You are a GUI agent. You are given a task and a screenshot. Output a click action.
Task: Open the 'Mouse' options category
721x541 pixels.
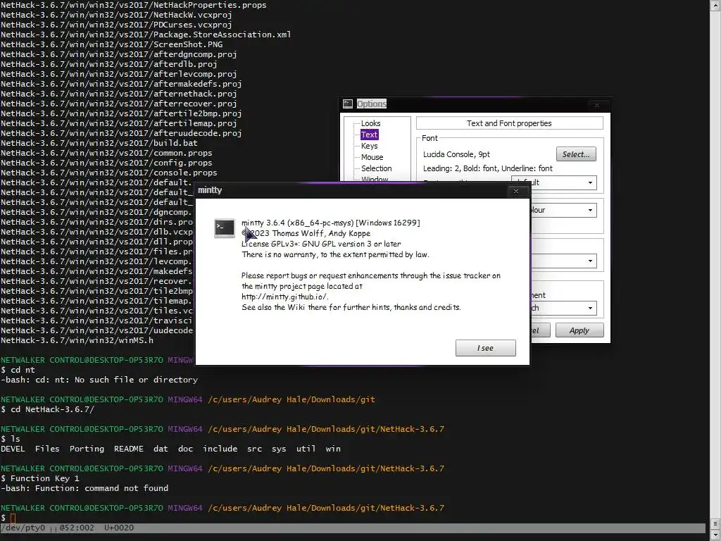pos(372,157)
